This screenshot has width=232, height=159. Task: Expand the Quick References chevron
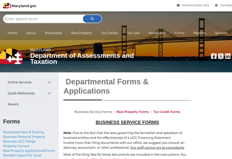tap(49, 93)
